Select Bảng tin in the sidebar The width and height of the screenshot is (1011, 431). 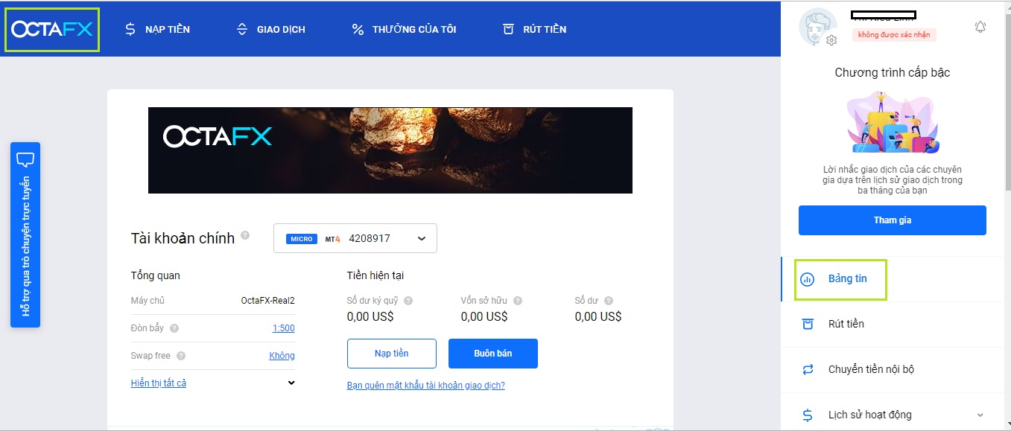(x=893, y=279)
